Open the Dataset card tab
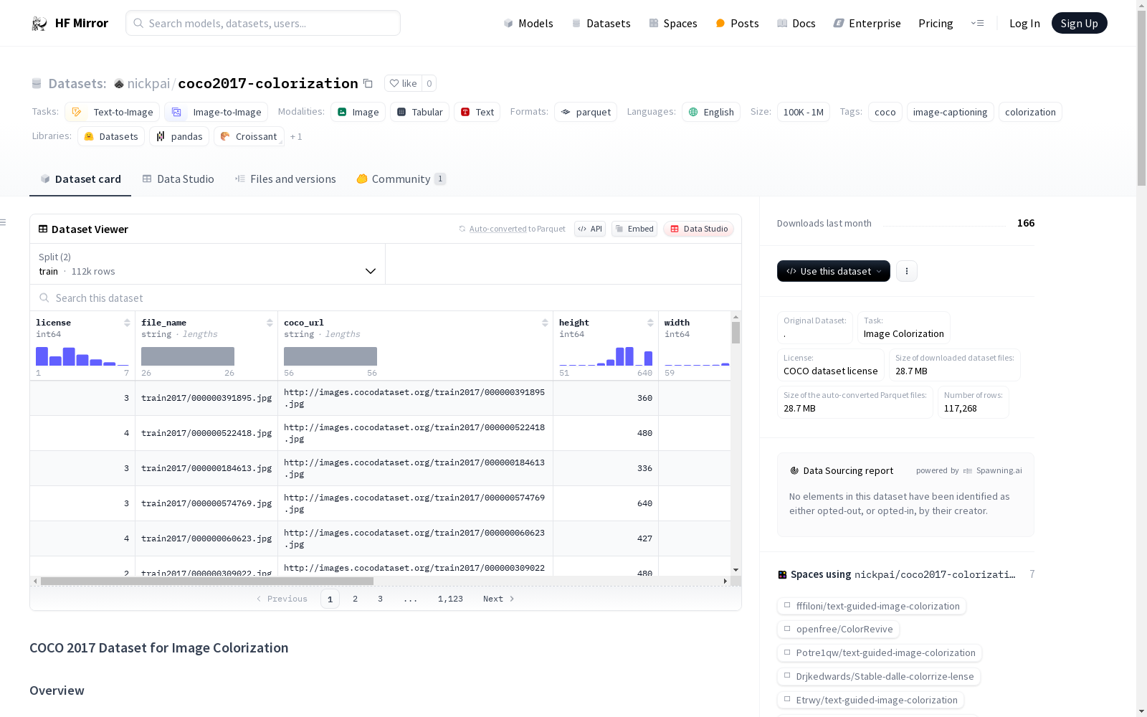This screenshot has width=1147, height=717. 80,179
